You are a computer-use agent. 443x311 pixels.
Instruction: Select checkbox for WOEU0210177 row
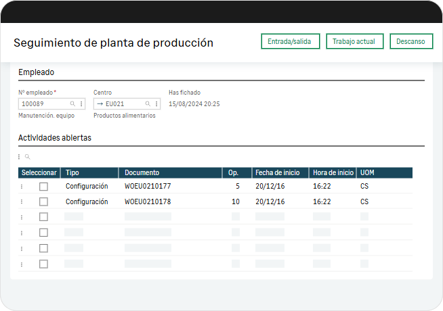tap(43, 186)
